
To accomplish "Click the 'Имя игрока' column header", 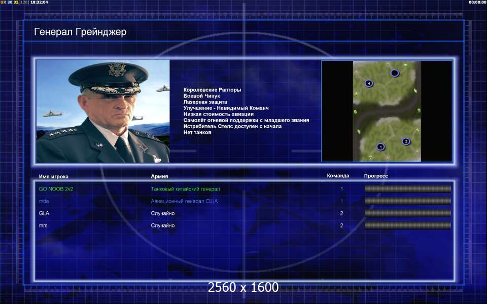I will click(53, 176).
